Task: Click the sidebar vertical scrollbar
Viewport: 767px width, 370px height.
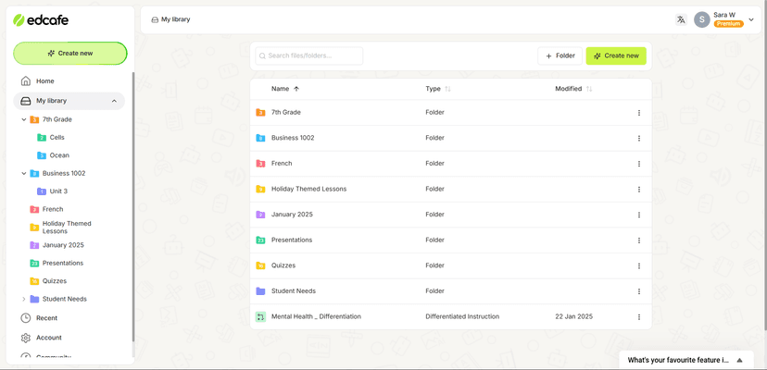Action: point(132,208)
